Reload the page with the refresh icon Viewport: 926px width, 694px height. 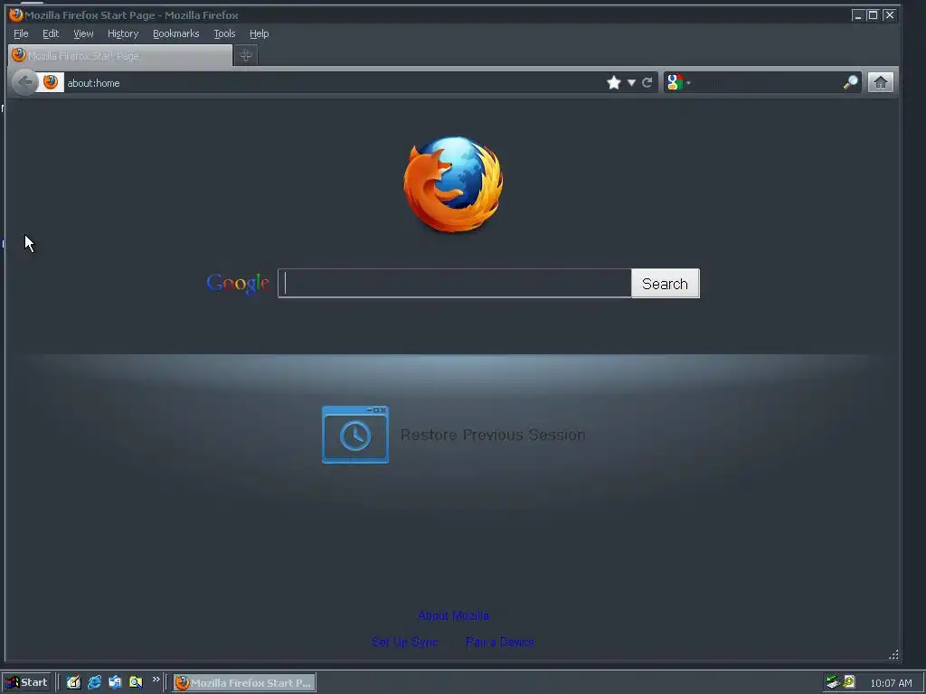(x=647, y=82)
